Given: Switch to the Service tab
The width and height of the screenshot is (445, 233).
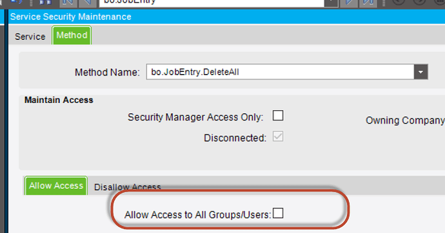Looking at the screenshot, I should click(30, 37).
